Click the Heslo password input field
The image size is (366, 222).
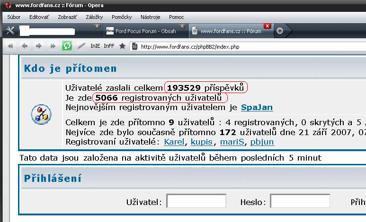pyautogui.click(x=300, y=202)
